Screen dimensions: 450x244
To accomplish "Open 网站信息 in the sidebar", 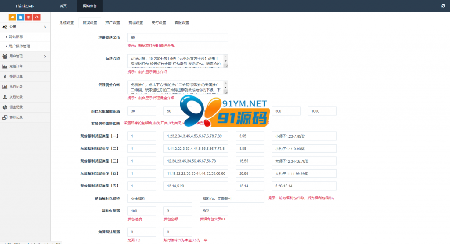I will pyautogui.click(x=25, y=37).
